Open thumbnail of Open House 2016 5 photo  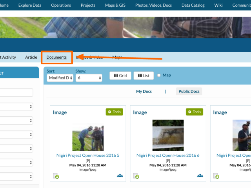pyautogui.click(x=88, y=135)
